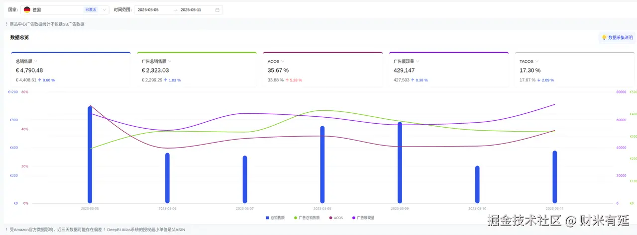Select the 2025-05-08 blue sales bar
This screenshot has width=637, height=235.
(322, 164)
